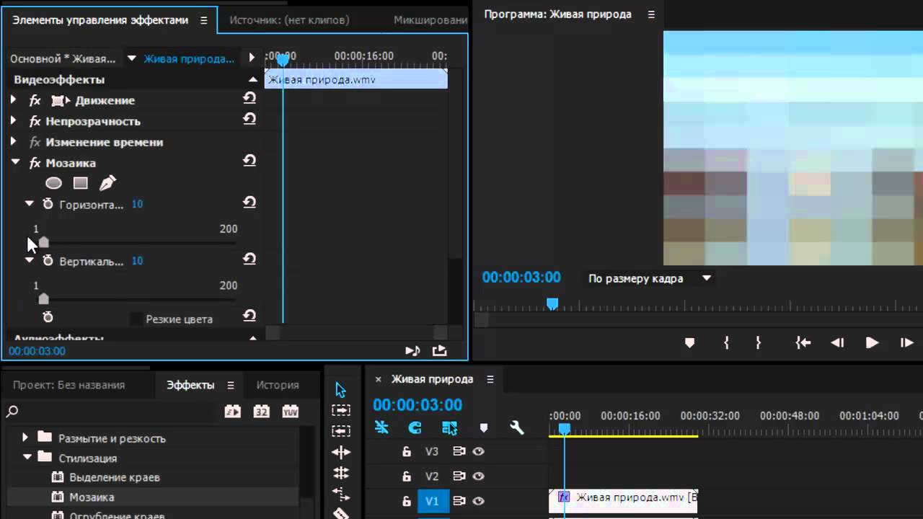Add a marker in the timeline header
Image resolution: width=923 pixels, height=519 pixels.
tap(483, 428)
